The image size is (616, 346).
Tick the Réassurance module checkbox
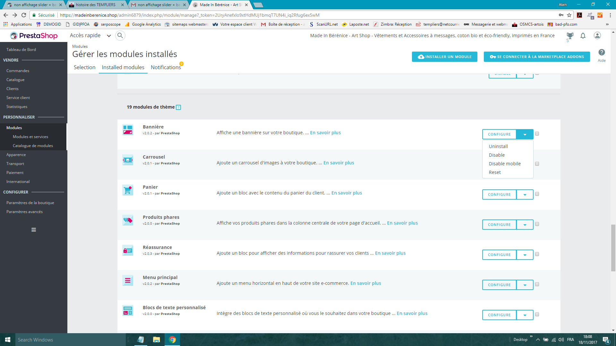click(537, 254)
